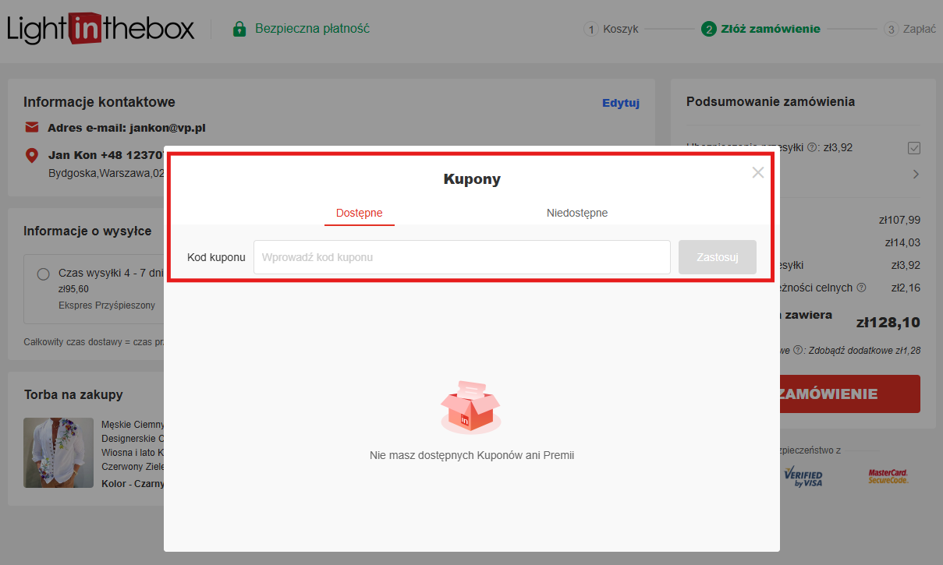
Task: Switch to the Dostępne tab
Action: pos(359,213)
